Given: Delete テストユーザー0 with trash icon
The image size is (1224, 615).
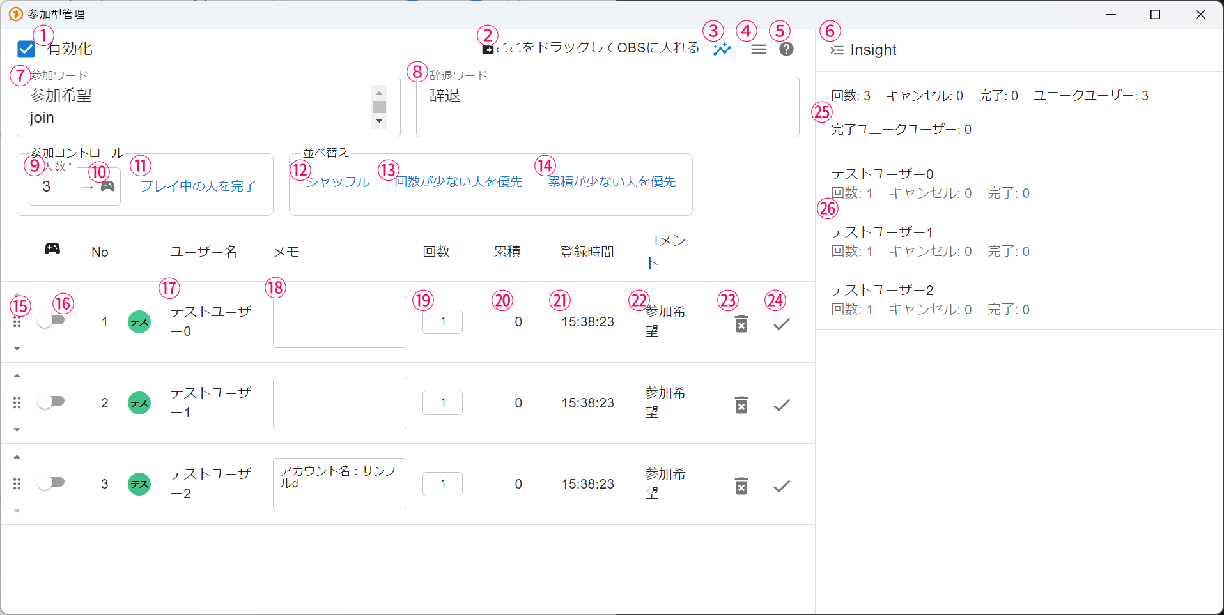Looking at the screenshot, I should coord(741,324).
